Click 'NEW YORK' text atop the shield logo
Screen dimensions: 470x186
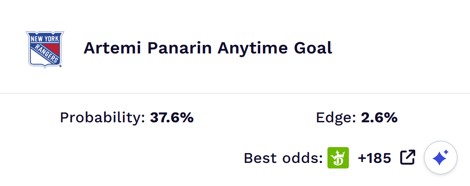45,38
